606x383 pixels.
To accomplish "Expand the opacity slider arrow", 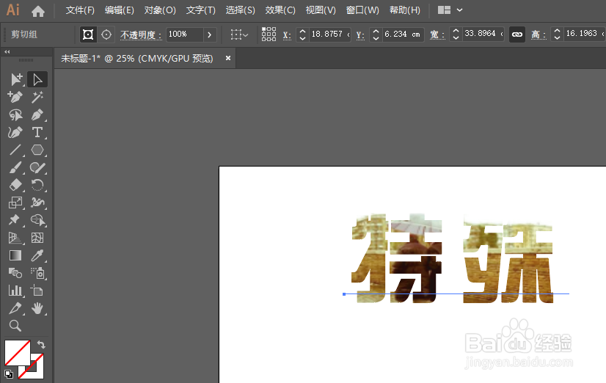I will 210,34.
